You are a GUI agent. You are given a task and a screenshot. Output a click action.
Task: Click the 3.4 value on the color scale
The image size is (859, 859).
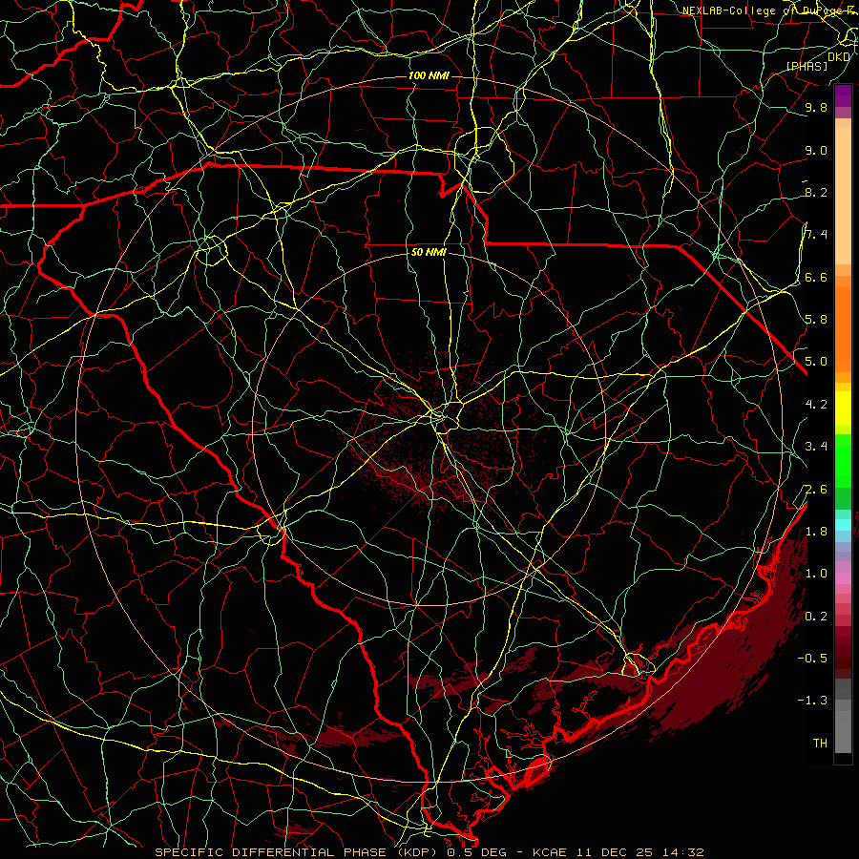pos(816,447)
